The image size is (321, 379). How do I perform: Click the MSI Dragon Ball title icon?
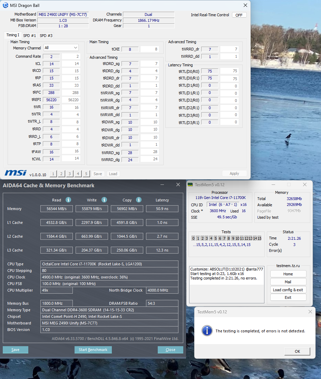(5, 5)
